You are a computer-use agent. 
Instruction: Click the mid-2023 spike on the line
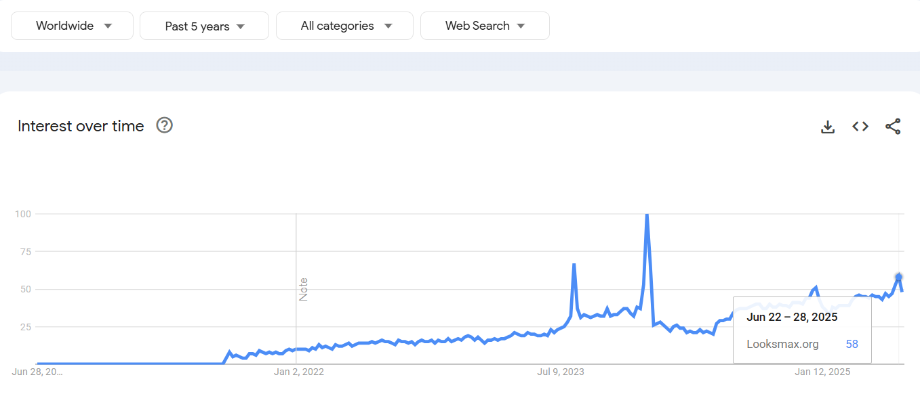(x=574, y=264)
